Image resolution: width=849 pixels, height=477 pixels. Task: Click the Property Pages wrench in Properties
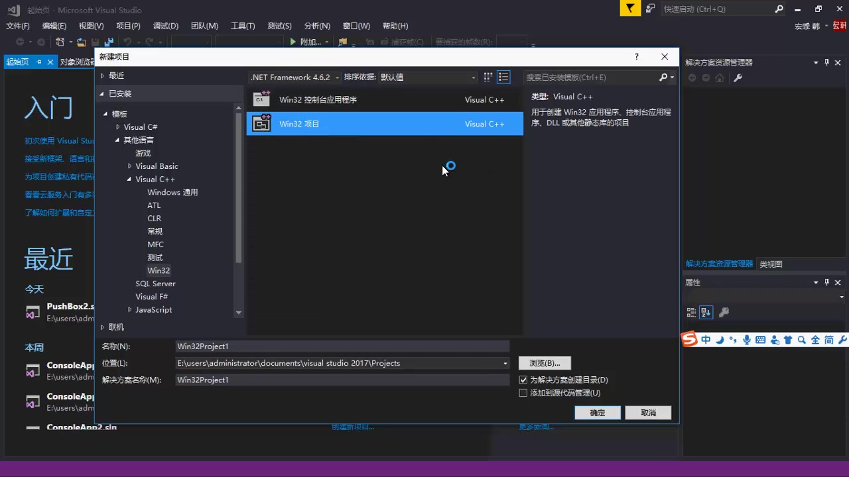724,312
